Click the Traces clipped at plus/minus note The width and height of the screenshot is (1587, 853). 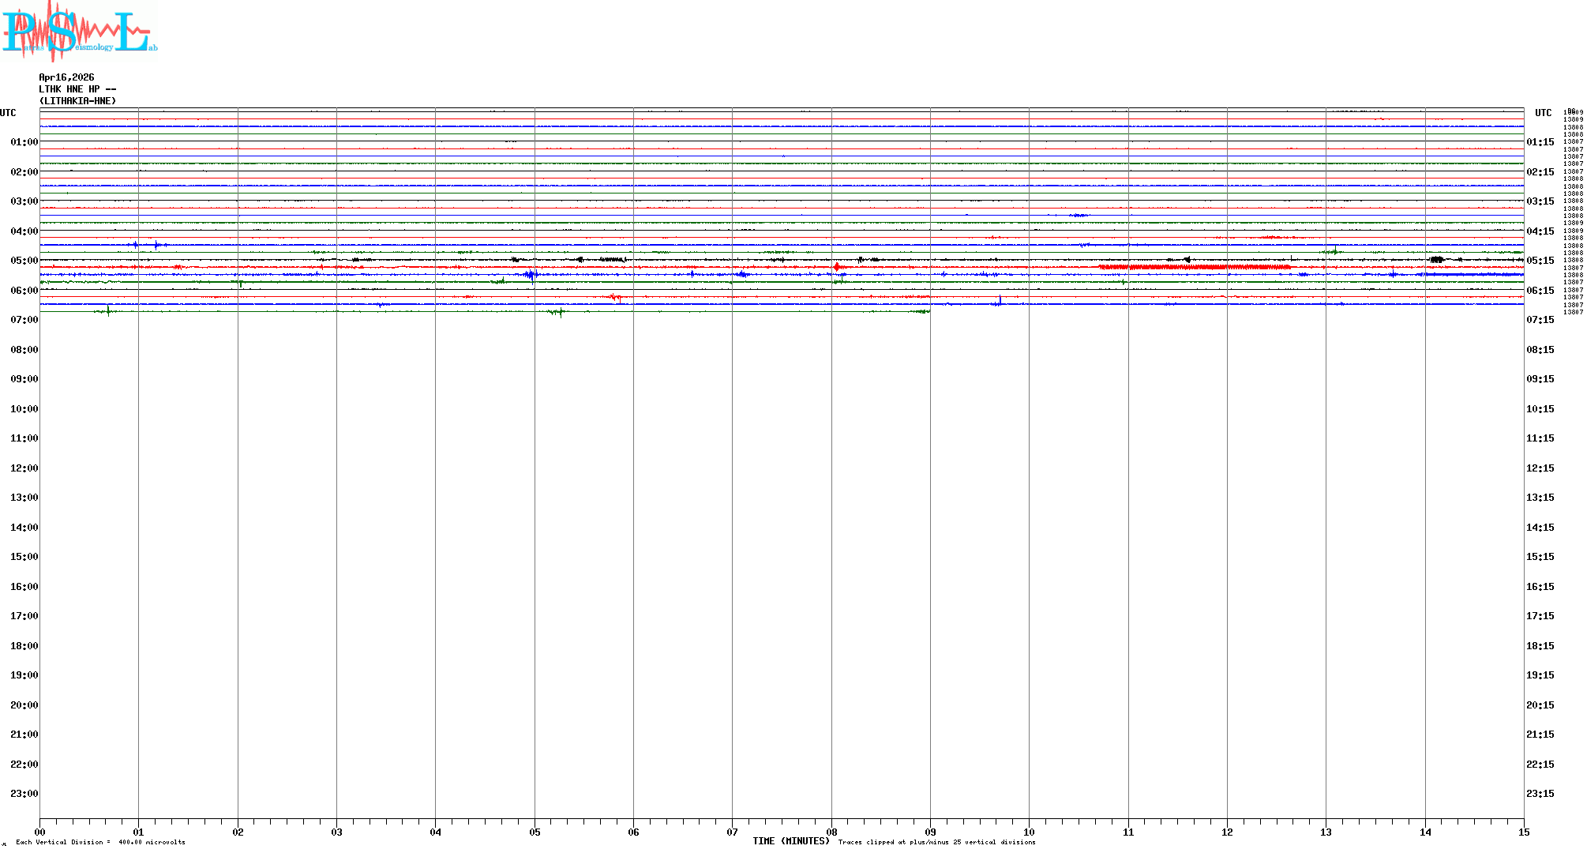(936, 843)
